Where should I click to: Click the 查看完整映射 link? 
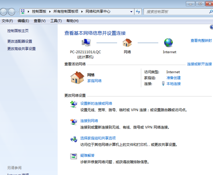pyautogui.click(x=201, y=41)
